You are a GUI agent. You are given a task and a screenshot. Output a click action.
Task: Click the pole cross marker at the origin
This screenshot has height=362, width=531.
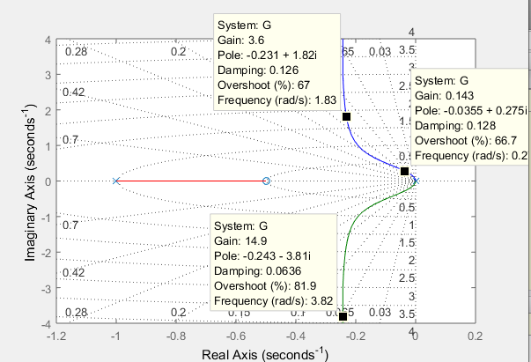416,181
